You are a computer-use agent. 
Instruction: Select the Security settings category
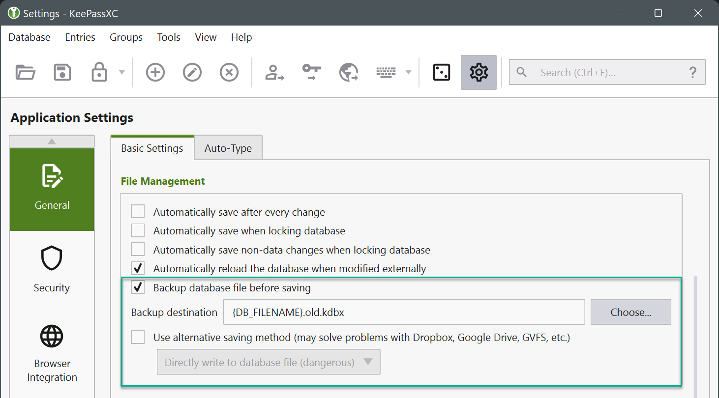click(52, 270)
